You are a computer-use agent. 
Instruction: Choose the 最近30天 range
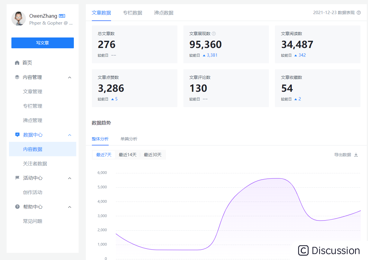click(152, 155)
